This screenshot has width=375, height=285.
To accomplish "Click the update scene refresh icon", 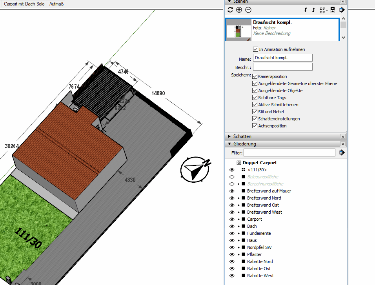I will pyautogui.click(x=230, y=10).
